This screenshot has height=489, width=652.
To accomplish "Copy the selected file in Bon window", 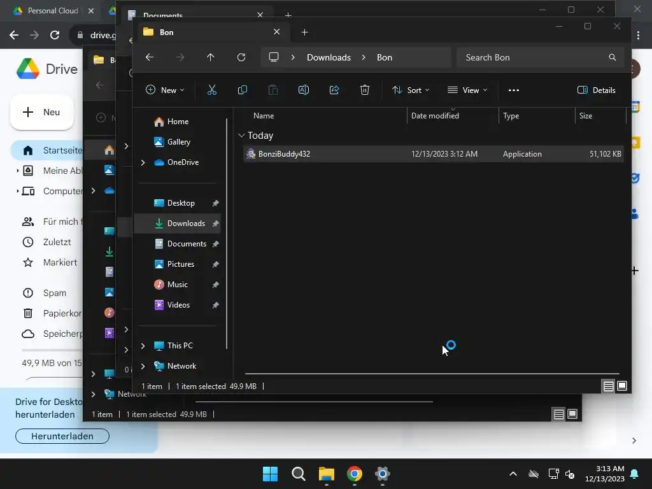I will [243, 90].
